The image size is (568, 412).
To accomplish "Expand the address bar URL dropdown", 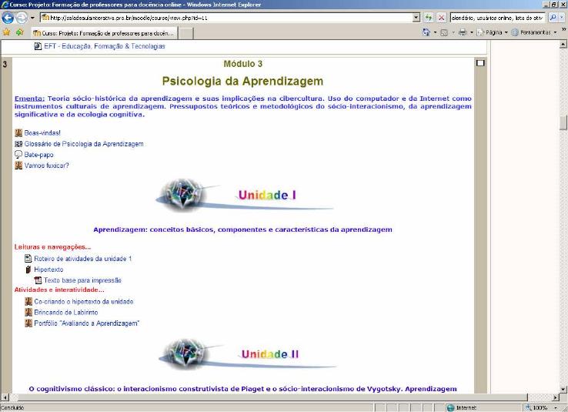I will coord(416,17).
